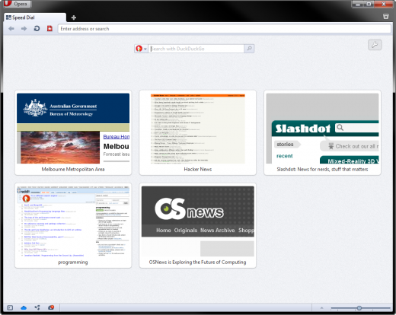
Task: Reload the current page
Action: [x=37, y=29]
